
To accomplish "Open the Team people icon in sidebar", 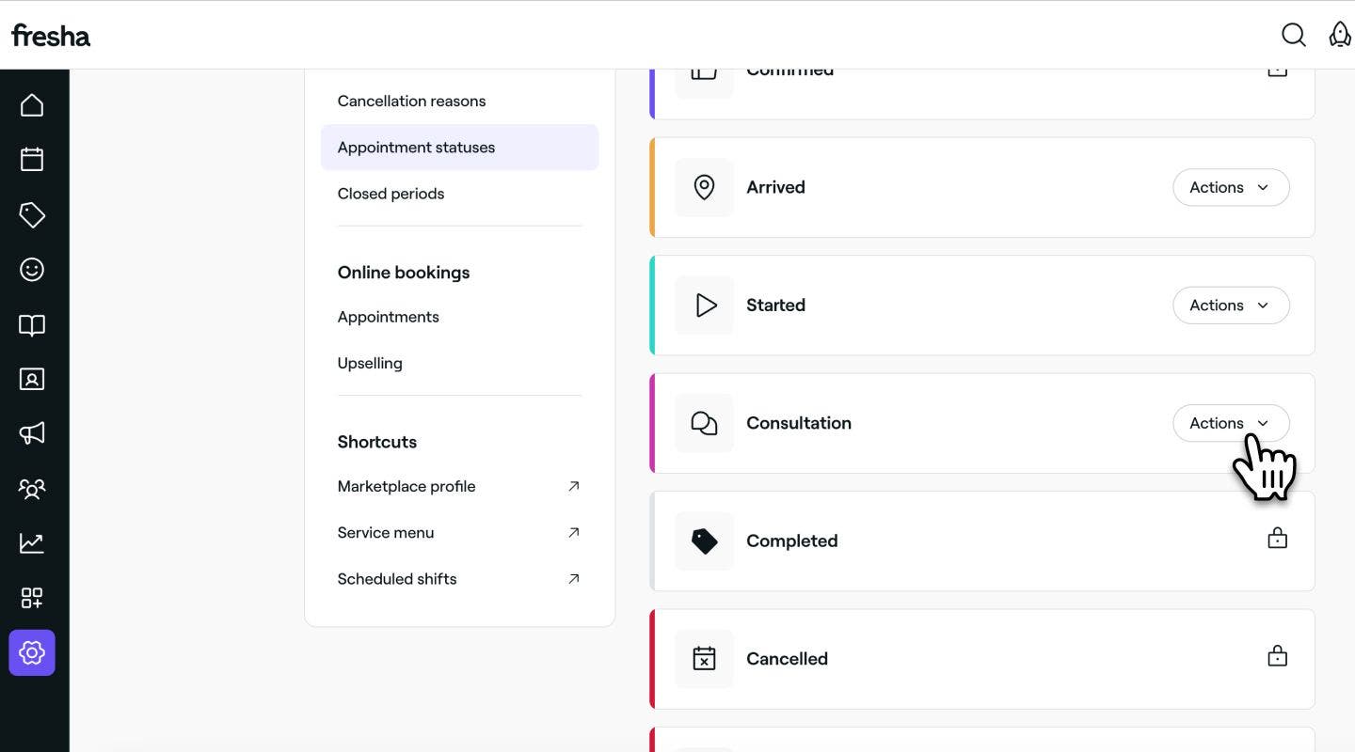I will [x=32, y=489].
